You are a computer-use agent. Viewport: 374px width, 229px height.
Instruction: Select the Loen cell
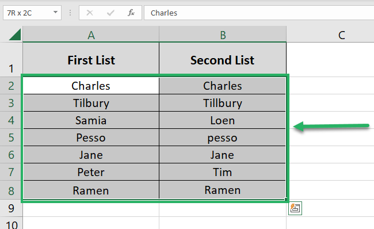pyautogui.click(x=222, y=120)
